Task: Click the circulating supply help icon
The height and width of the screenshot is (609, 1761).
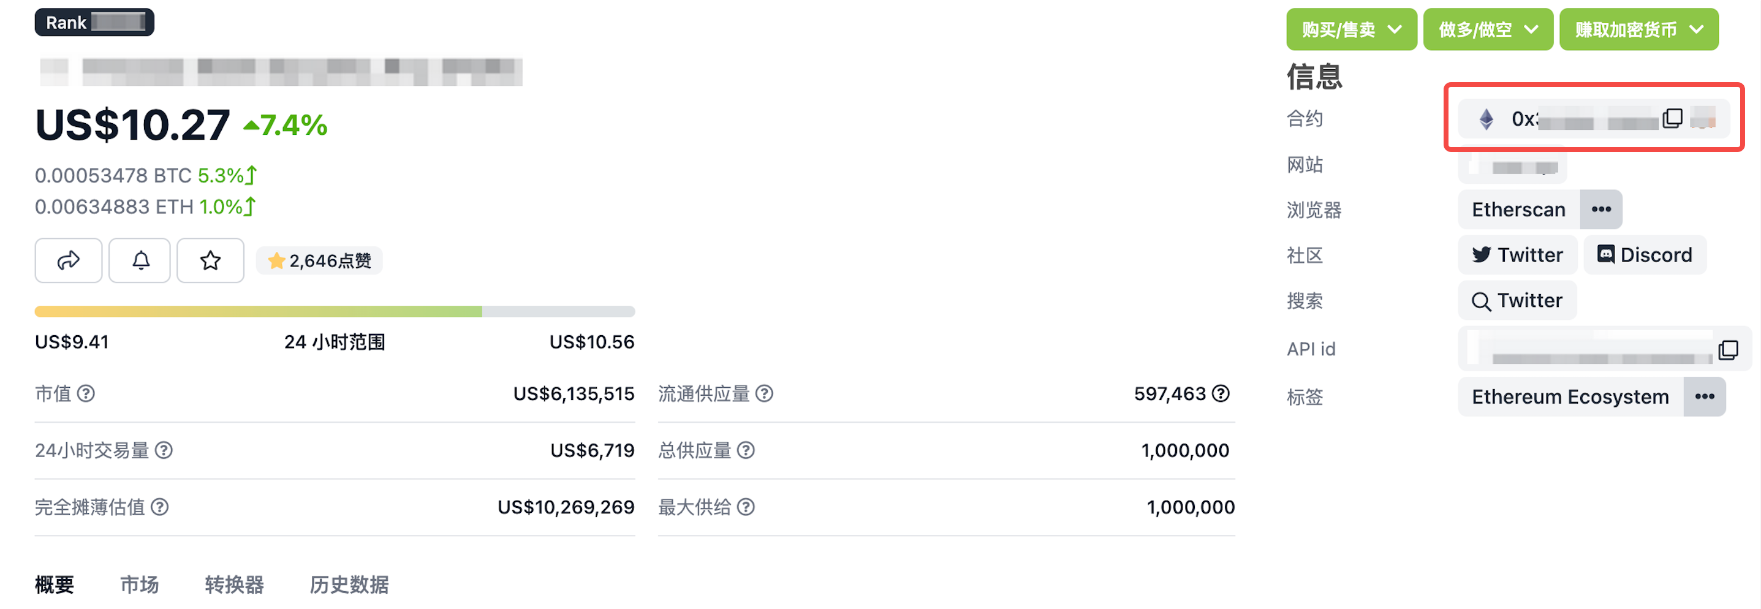Action: (764, 394)
